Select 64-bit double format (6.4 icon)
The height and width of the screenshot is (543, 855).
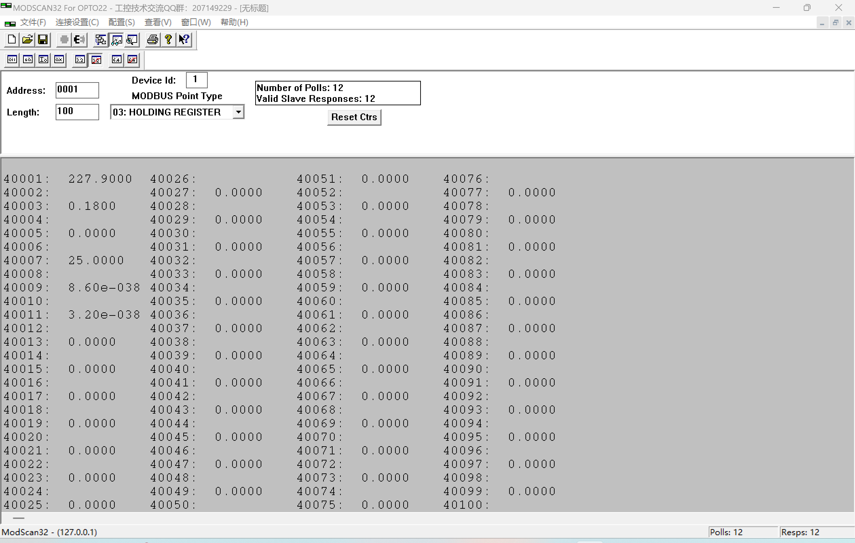point(116,60)
